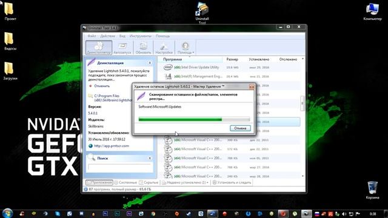388x218 pixels.
Task: Open the Инструменты menu
Action: click(140, 36)
